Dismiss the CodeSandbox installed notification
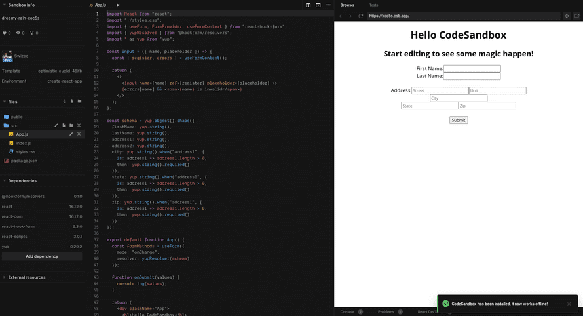 click(569, 304)
